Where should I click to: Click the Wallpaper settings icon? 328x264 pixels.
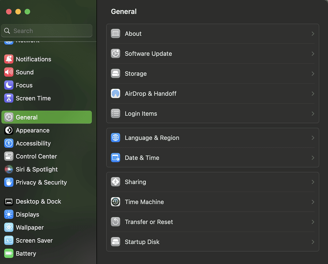(8, 227)
